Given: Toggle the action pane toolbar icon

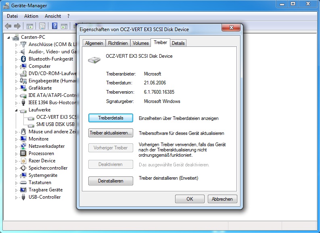Looking at the screenshot, I should [64, 26].
